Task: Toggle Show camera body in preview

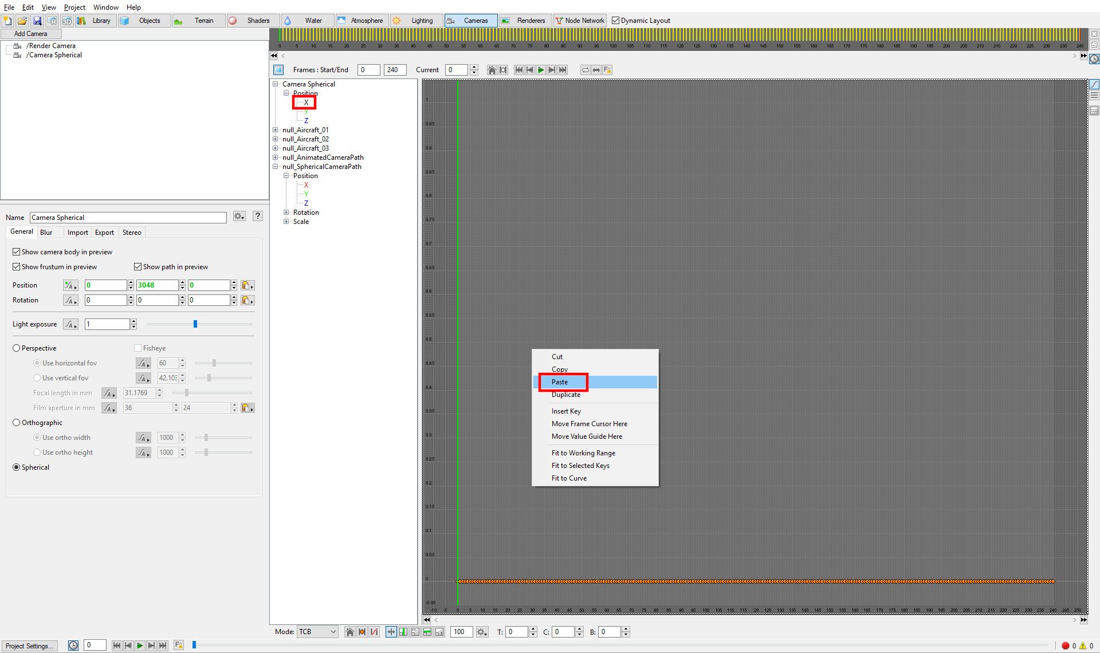Action: (x=17, y=252)
